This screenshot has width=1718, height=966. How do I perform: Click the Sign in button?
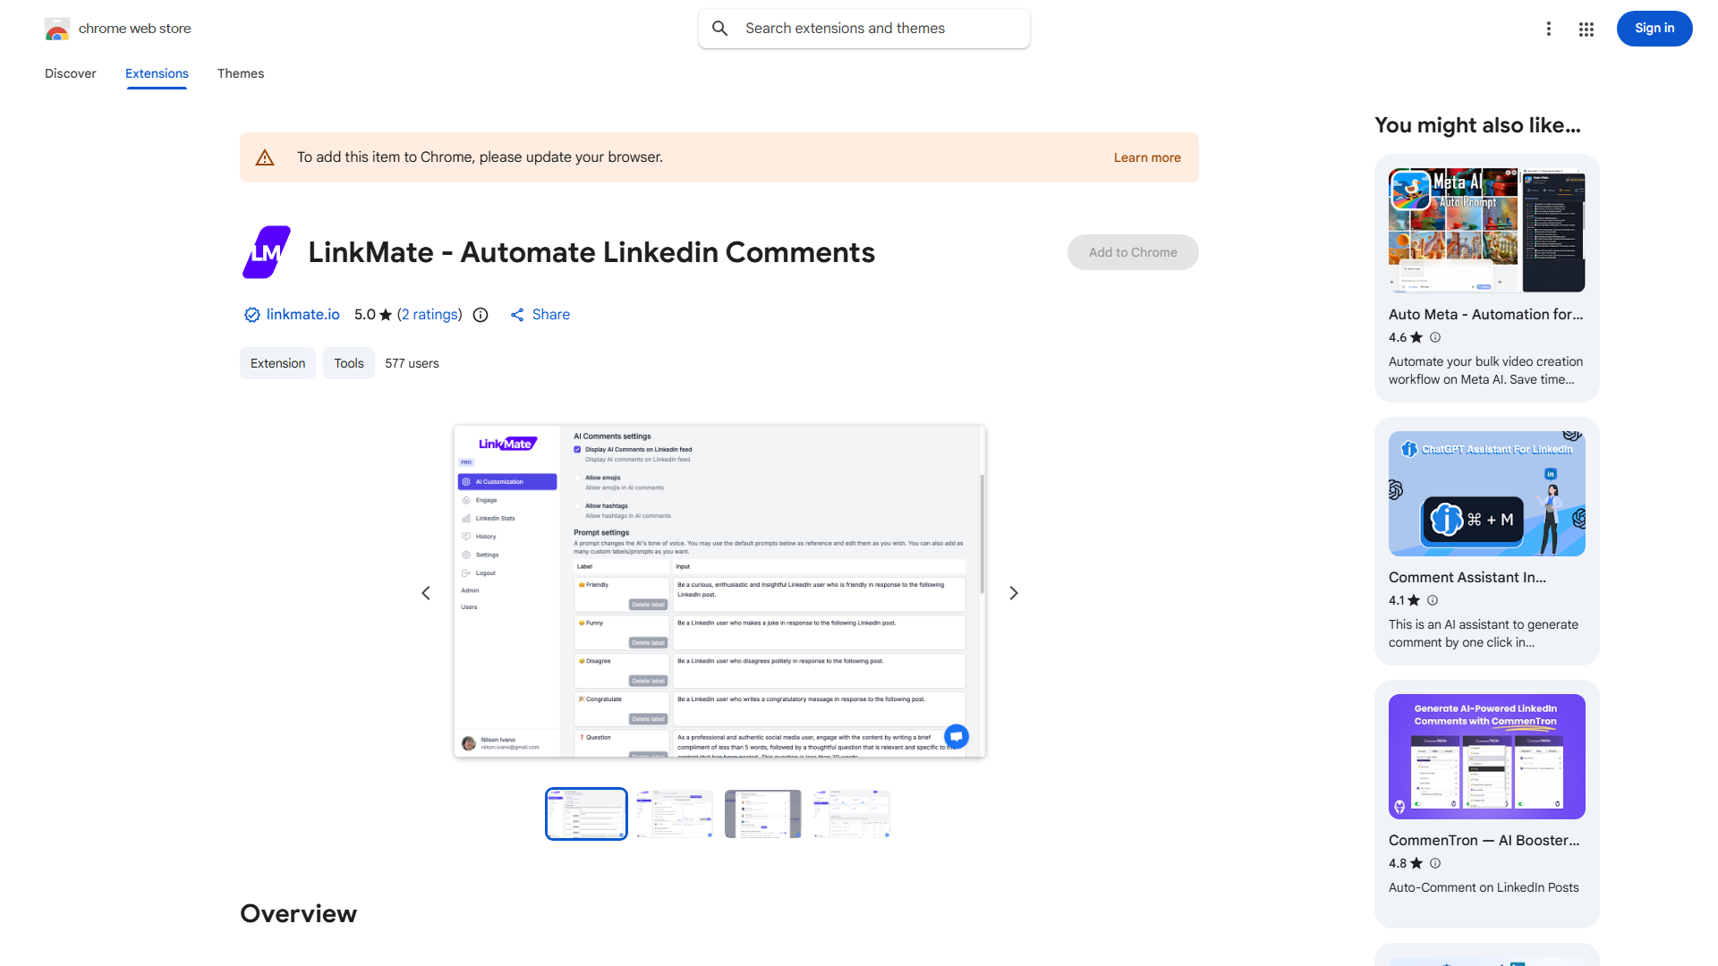pyautogui.click(x=1654, y=29)
